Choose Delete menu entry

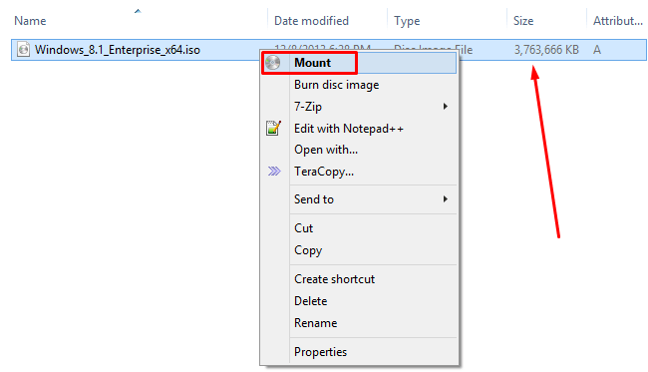click(x=310, y=301)
